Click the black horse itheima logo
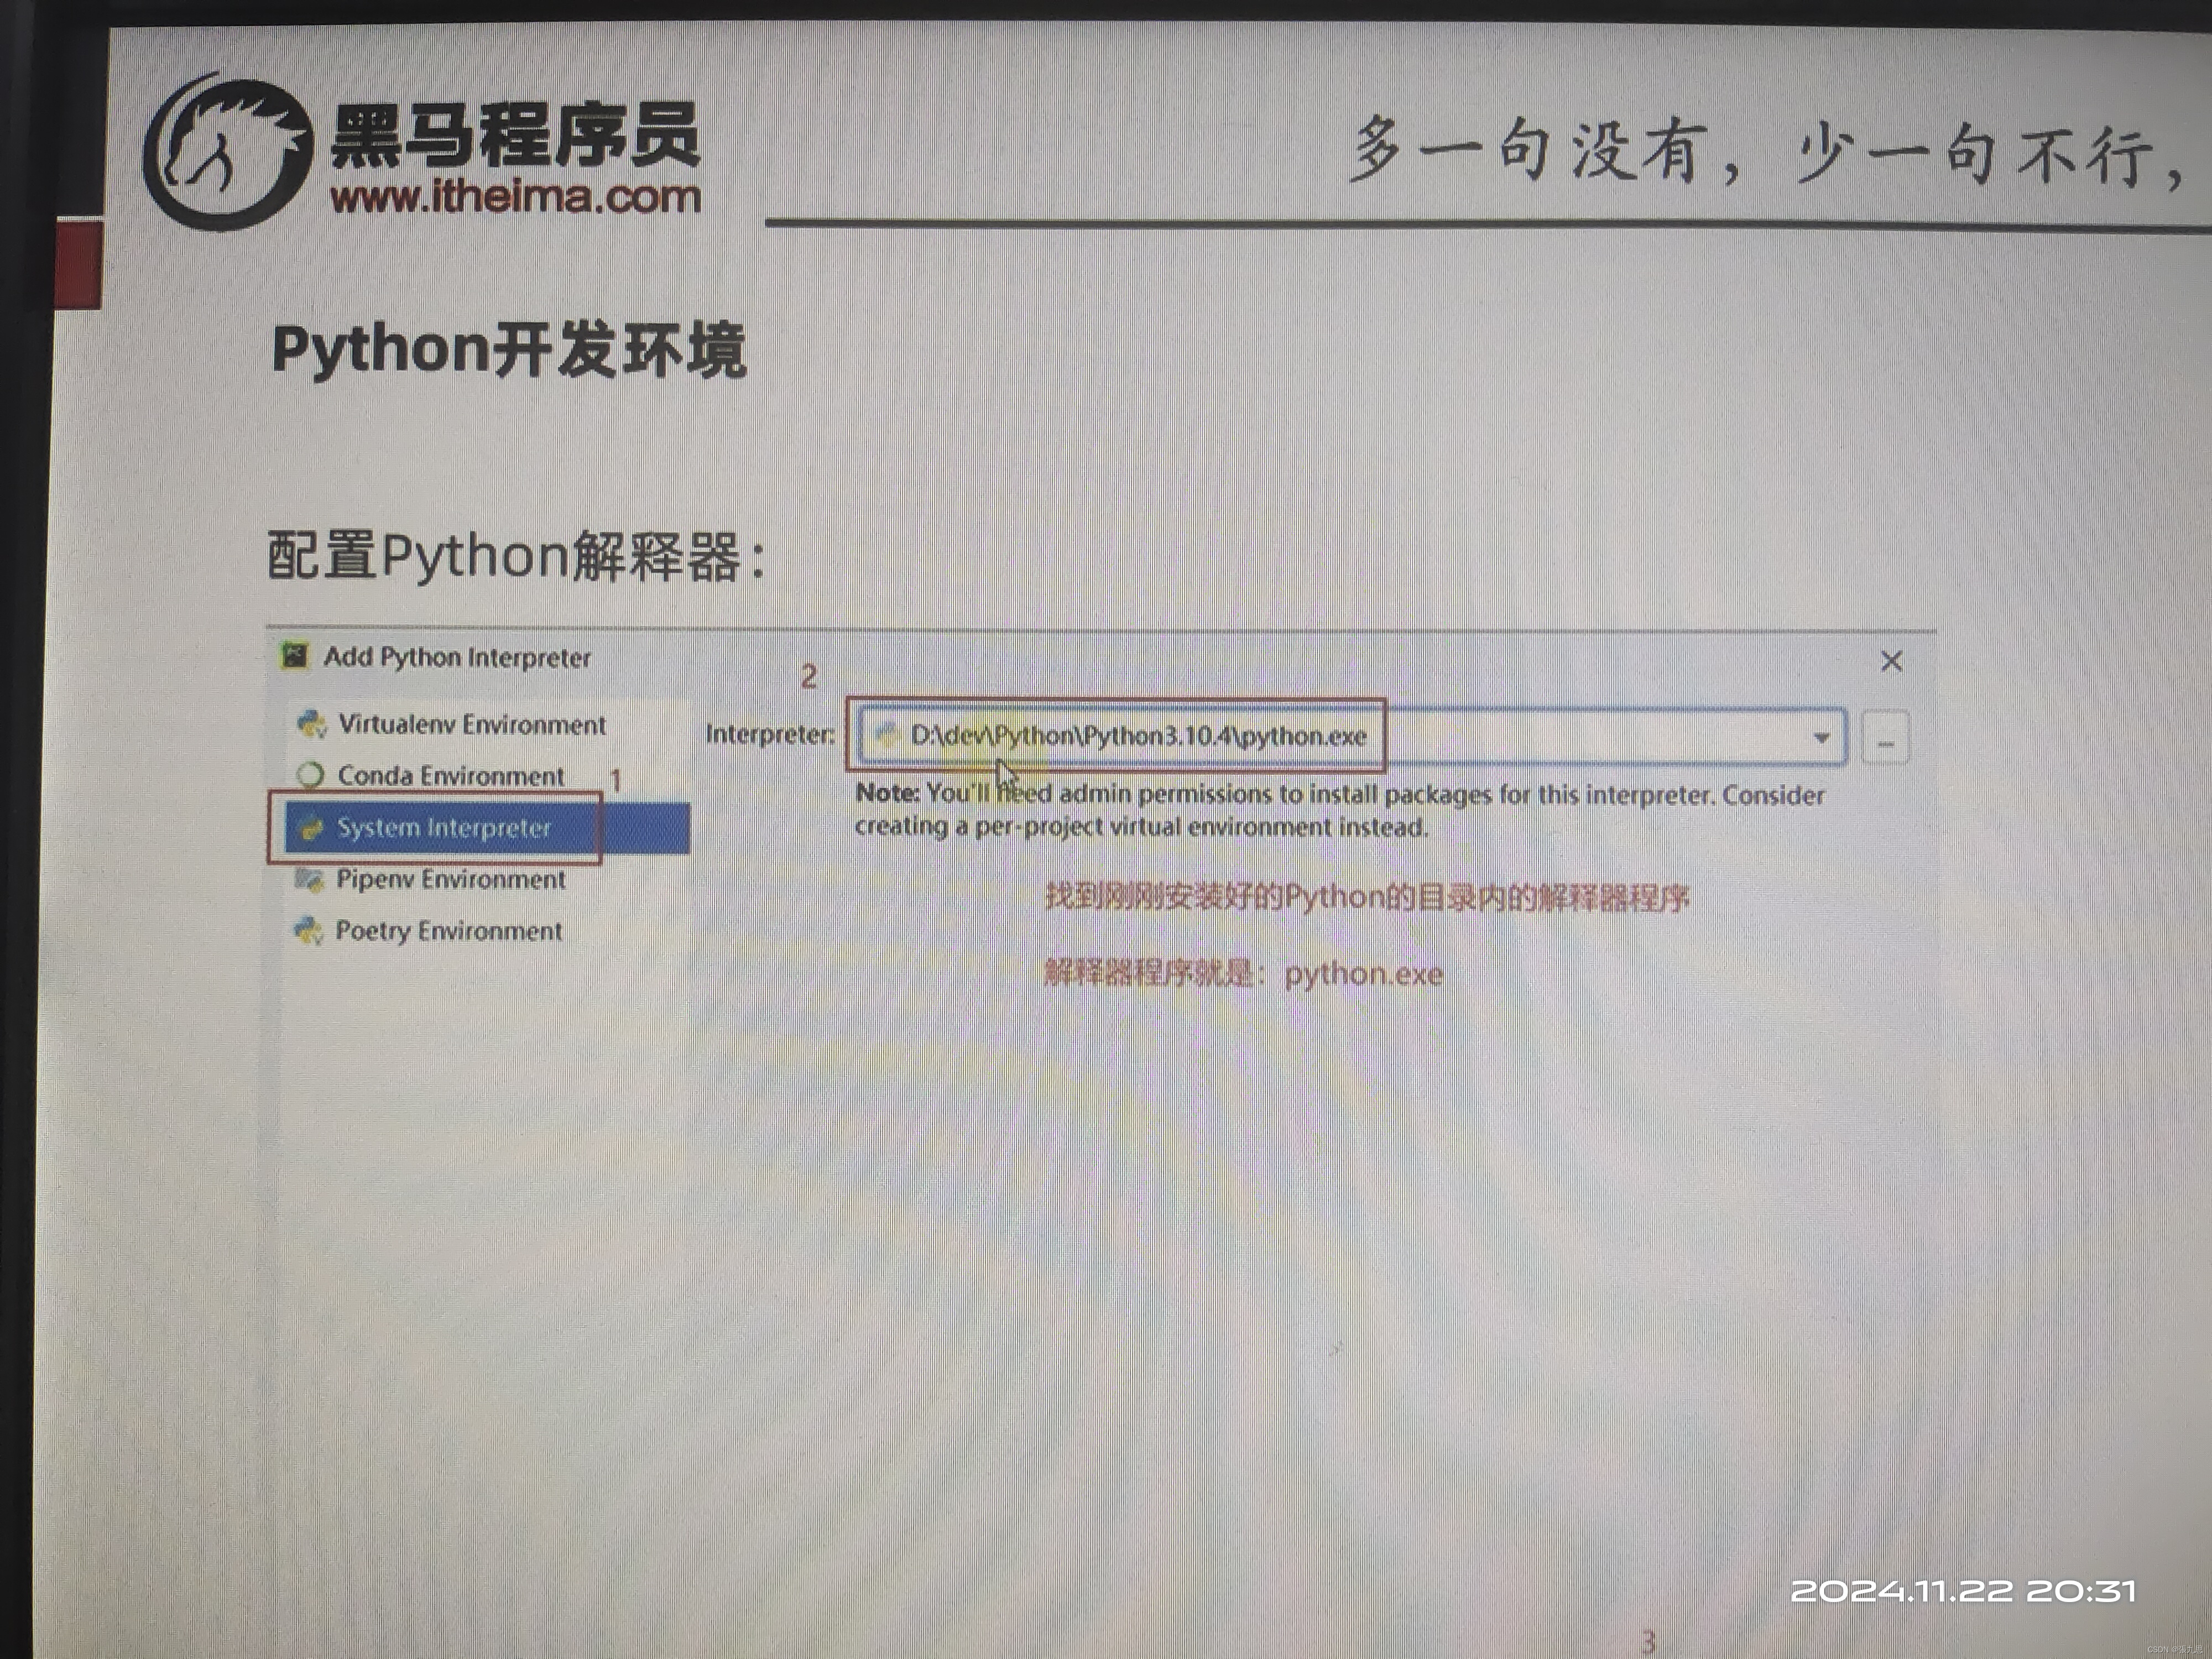Image resolution: width=2212 pixels, height=1659 pixels. click(x=228, y=153)
